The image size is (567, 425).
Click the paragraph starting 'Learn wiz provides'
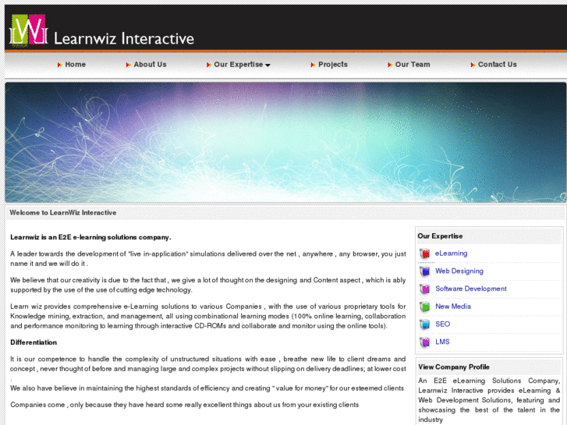point(208,316)
